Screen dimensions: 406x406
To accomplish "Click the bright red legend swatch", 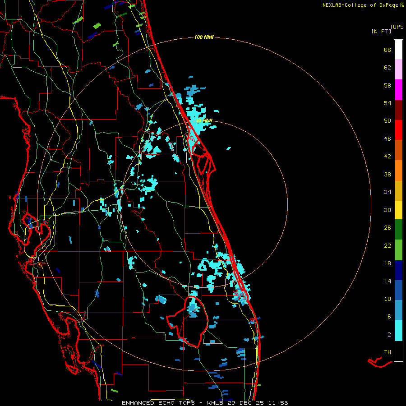I will 398,130.
